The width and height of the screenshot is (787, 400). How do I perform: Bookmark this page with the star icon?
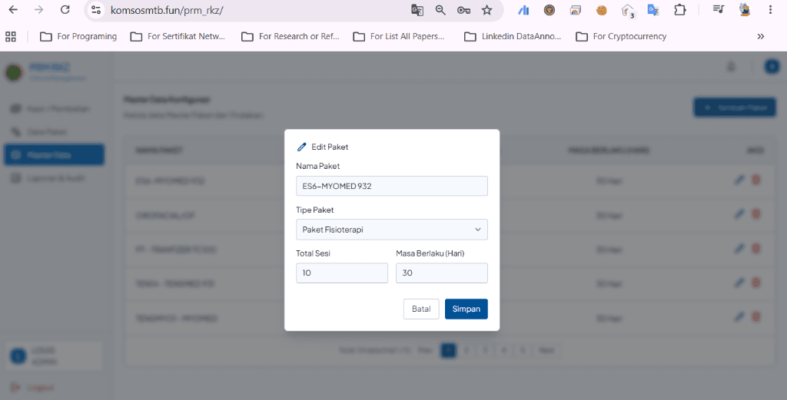[x=486, y=10]
